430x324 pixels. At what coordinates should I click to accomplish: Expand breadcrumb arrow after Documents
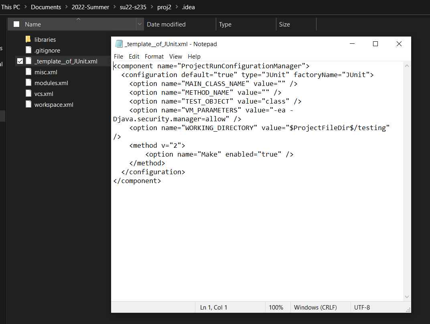[x=66, y=7]
